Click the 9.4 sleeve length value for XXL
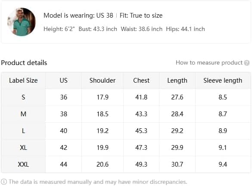 223,164
